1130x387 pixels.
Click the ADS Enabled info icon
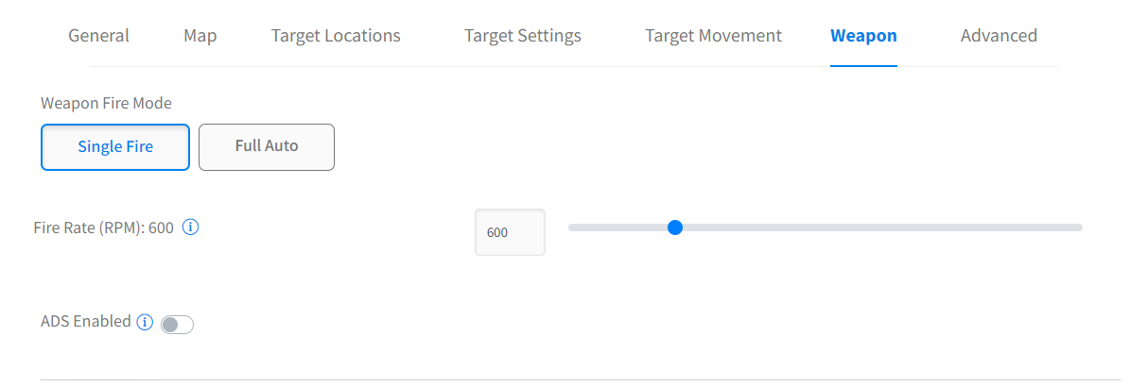[145, 322]
